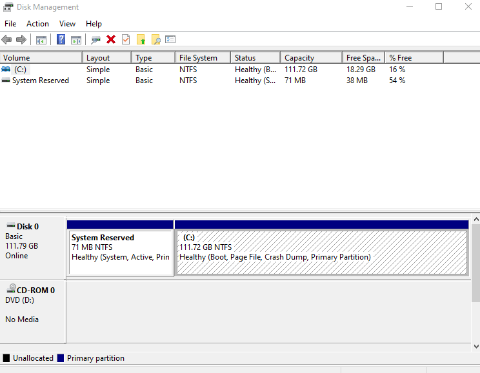Click the blue Primary partition legend swatch
Image resolution: width=480 pixels, height=373 pixels.
click(61, 358)
